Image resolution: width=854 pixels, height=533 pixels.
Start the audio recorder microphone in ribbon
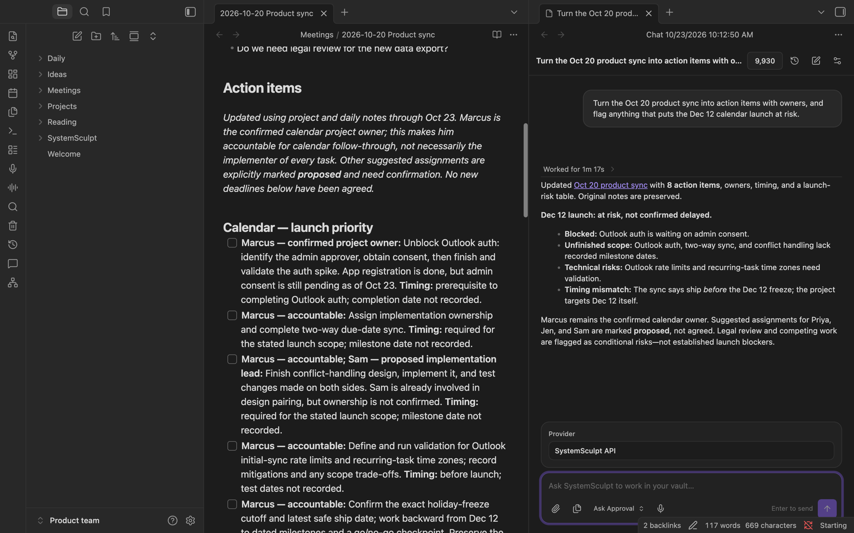click(x=13, y=169)
